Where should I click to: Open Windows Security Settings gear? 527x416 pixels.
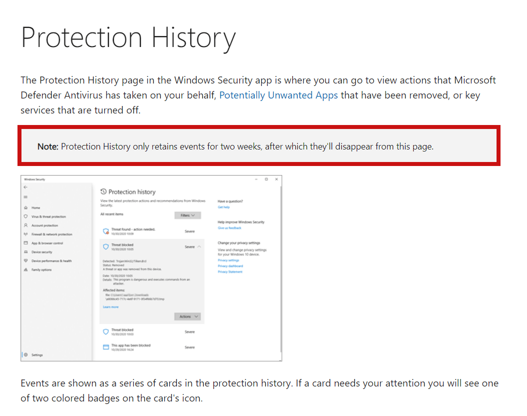pyautogui.click(x=26, y=353)
